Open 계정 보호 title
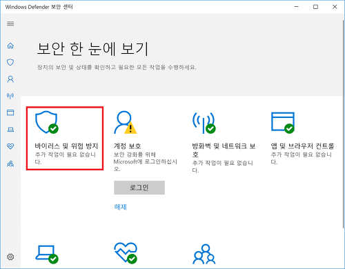The width and height of the screenshot is (345, 269). [128, 146]
